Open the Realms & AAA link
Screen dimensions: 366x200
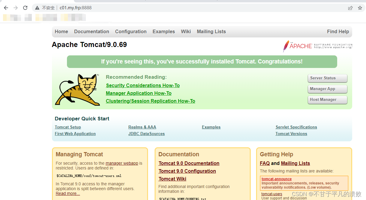click(x=142, y=127)
